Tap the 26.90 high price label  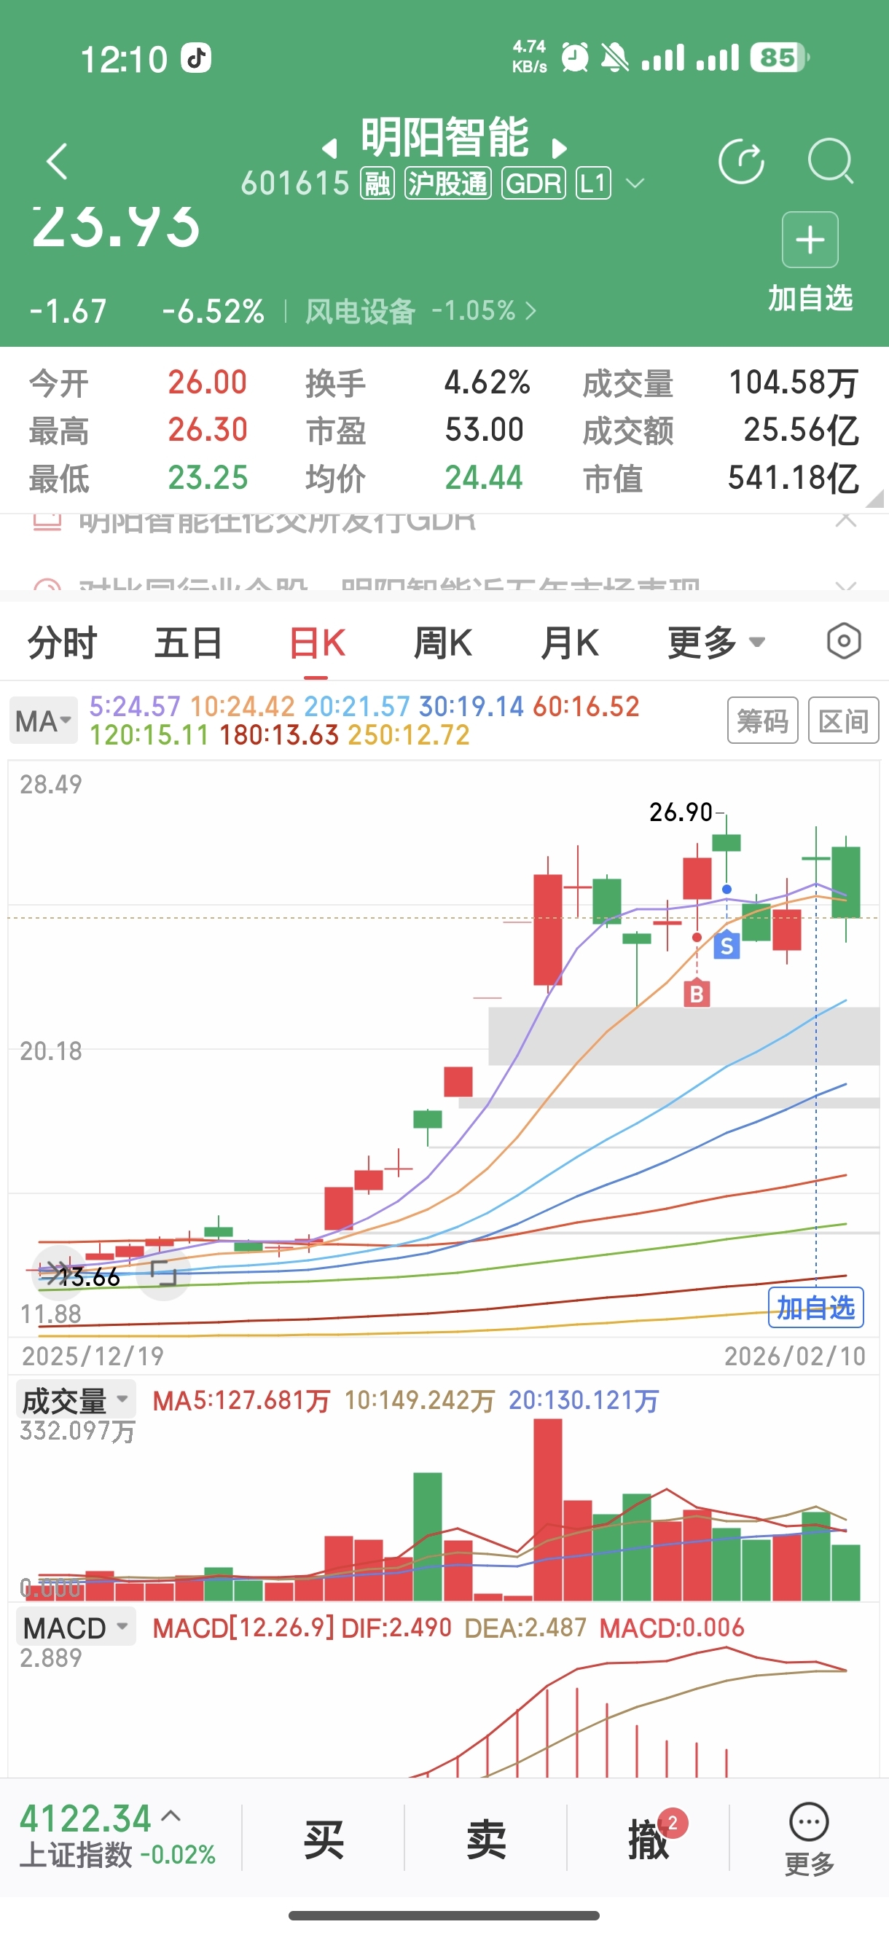coord(680,812)
